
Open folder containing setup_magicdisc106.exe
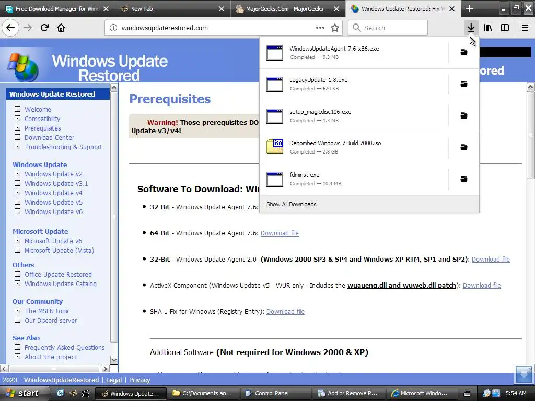tap(464, 115)
